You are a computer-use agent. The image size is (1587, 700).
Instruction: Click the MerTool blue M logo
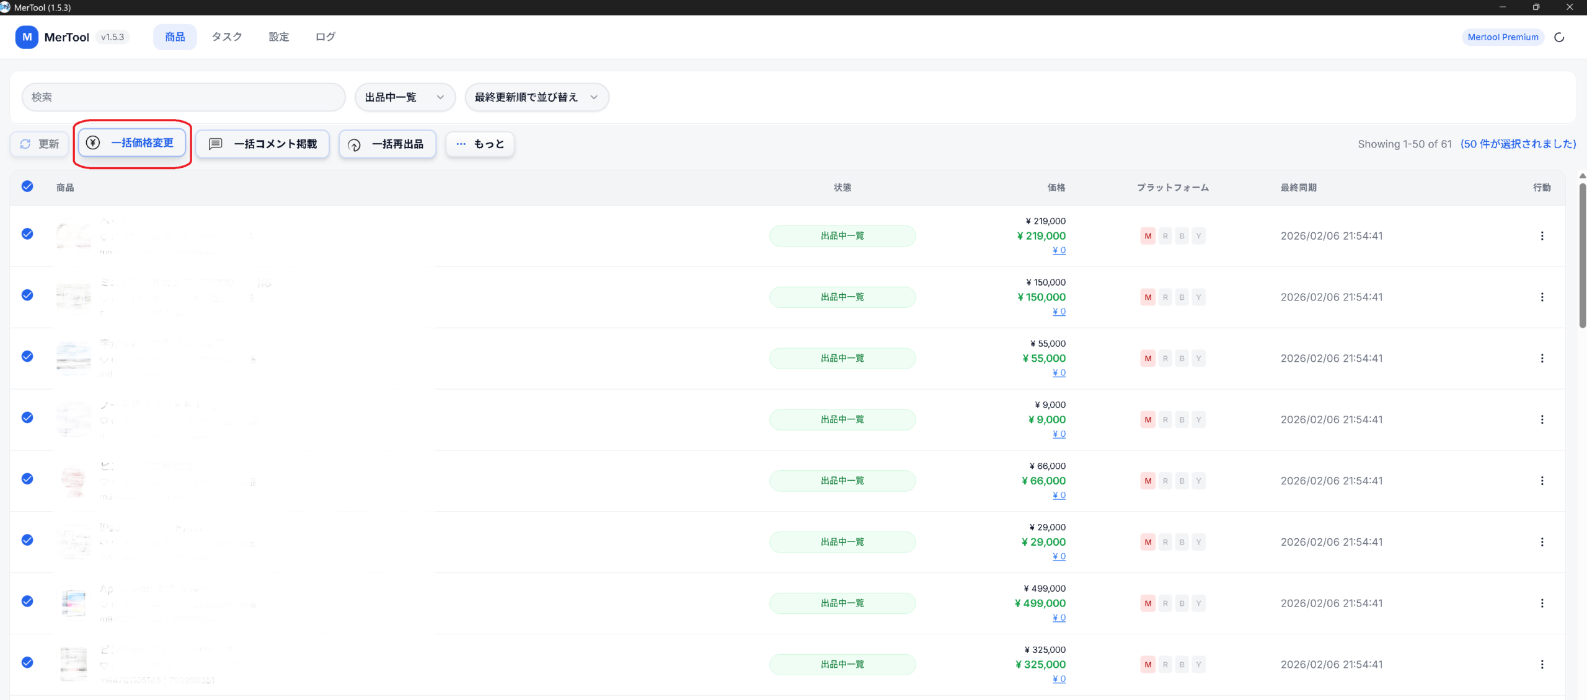[27, 37]
